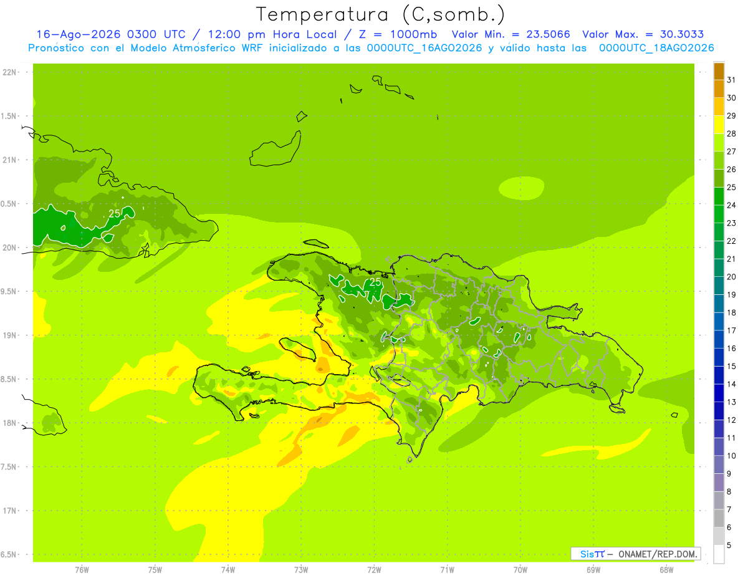748x578 pixels.
Task: Click the '12' color scale label
Action: click(x=731, y=420)
